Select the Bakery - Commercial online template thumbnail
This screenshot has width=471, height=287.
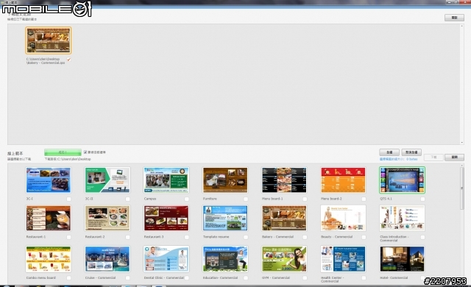point(284,219)
